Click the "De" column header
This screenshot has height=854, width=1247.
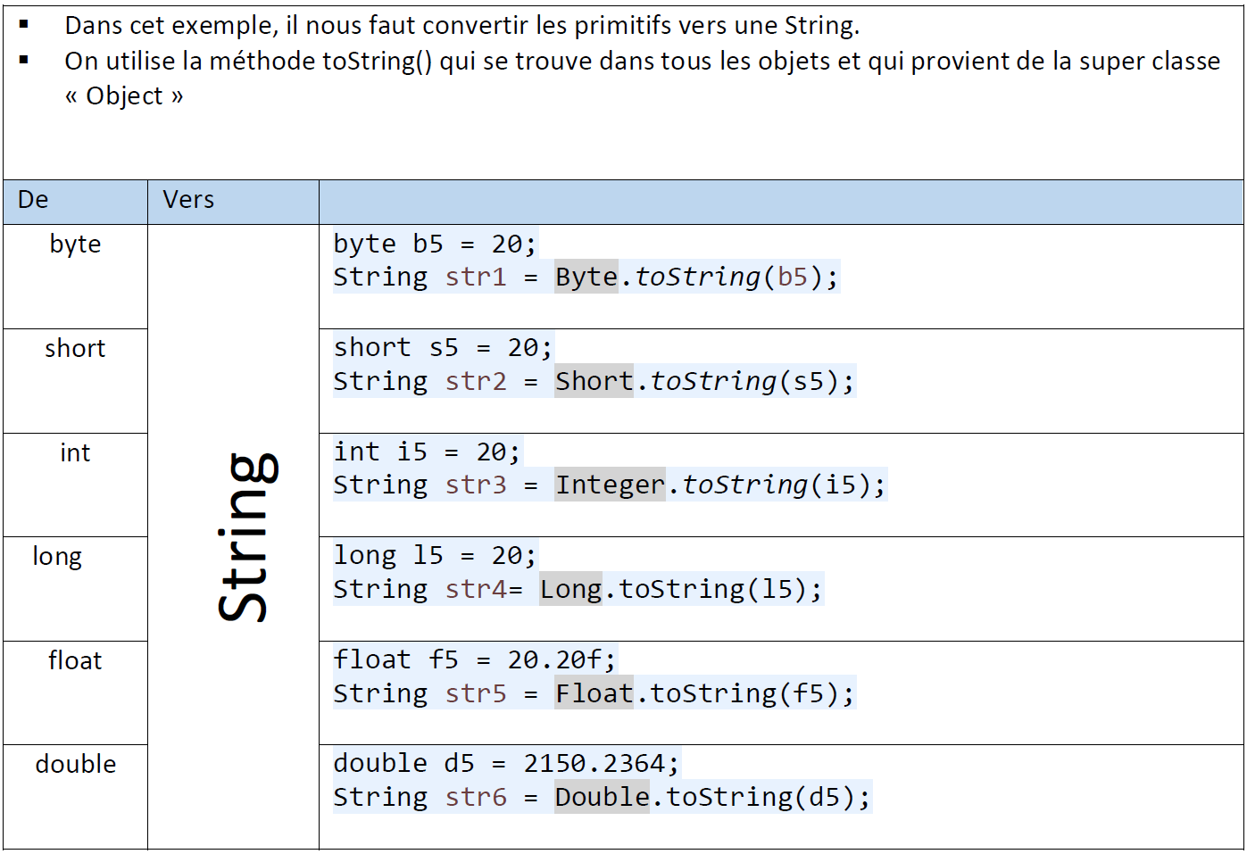point(33,200)
